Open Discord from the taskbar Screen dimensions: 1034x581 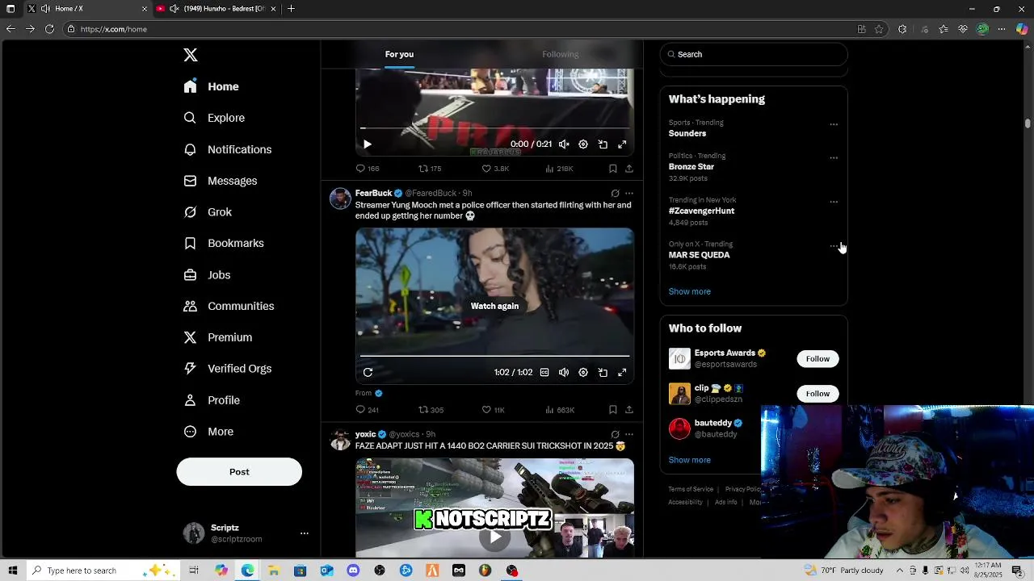point(353,571)
